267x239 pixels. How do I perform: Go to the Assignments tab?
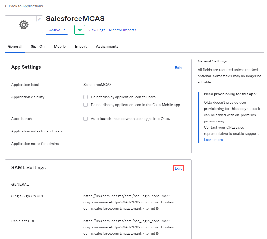click(x=107, y=46)
